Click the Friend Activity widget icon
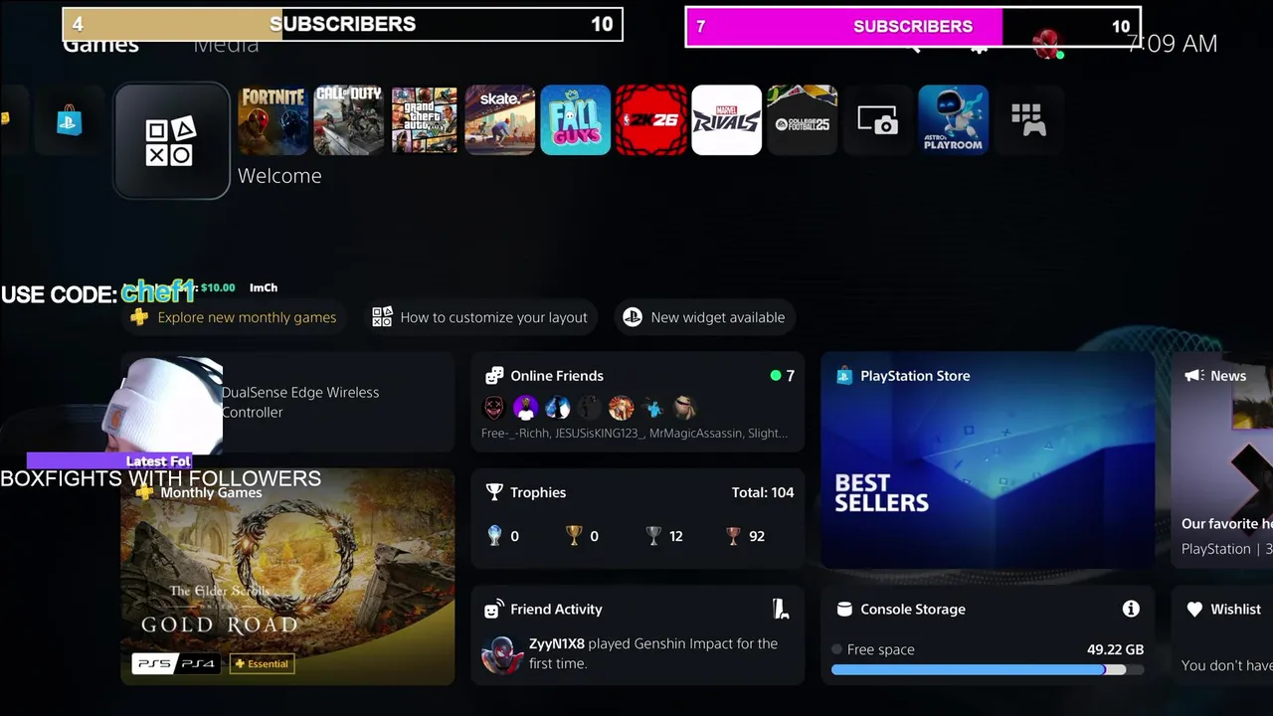This screenshot has height=716, width=1273. (x=494, y=610)
